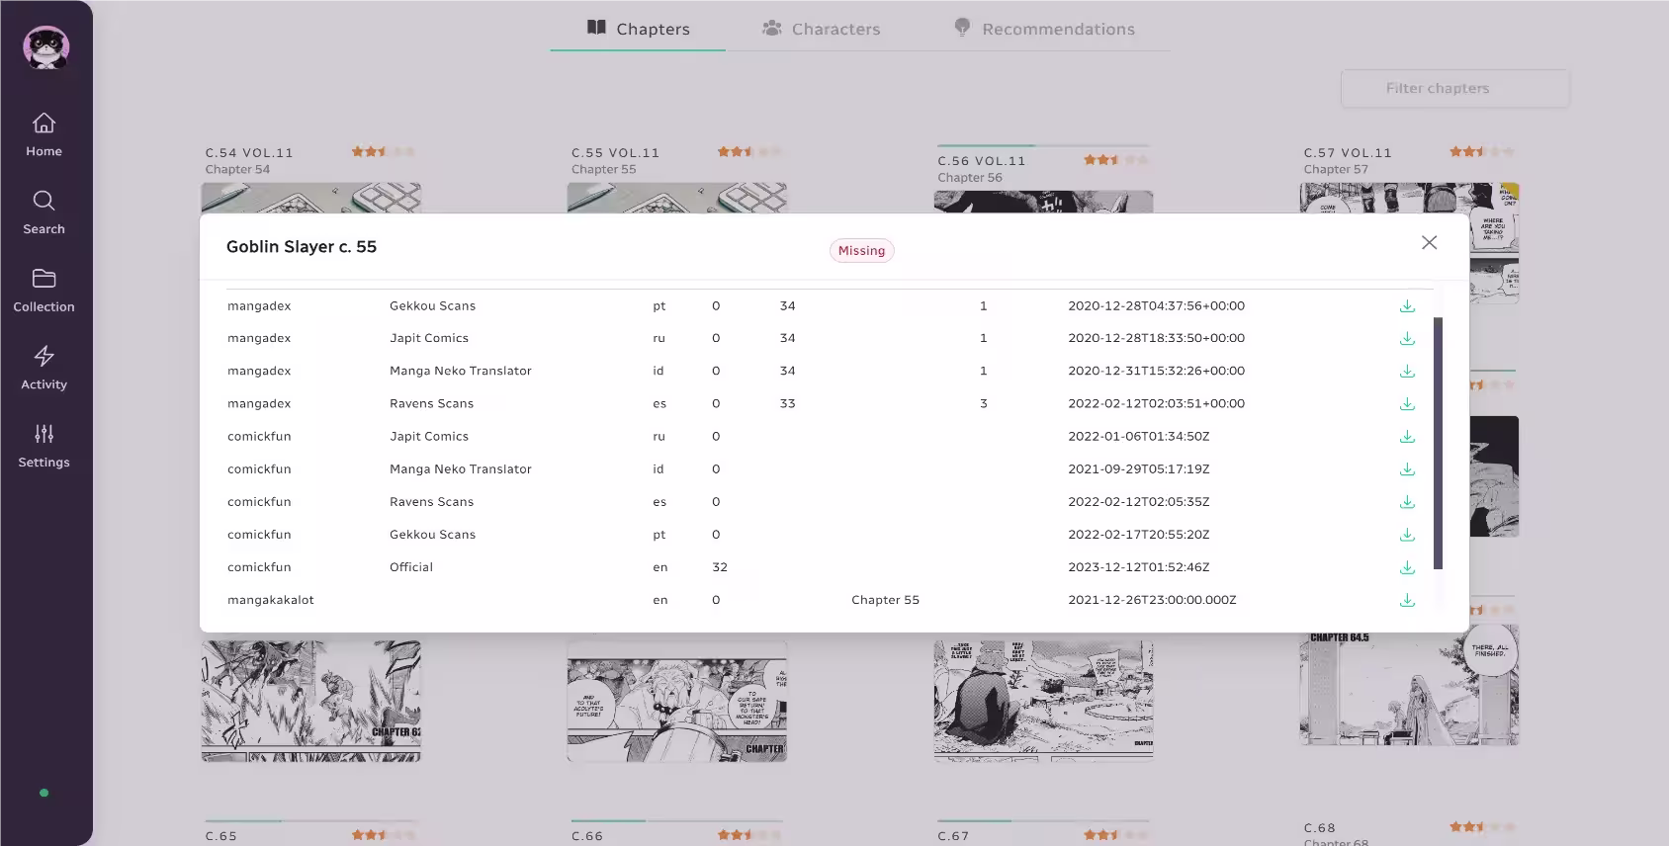The width and height of the screenshot is (1669, 846).
Task: Open the Activity page from sidebar
Action: coord(44,369)
